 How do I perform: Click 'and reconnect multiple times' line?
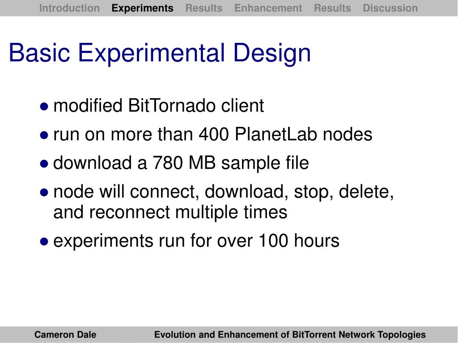point(170,212)
